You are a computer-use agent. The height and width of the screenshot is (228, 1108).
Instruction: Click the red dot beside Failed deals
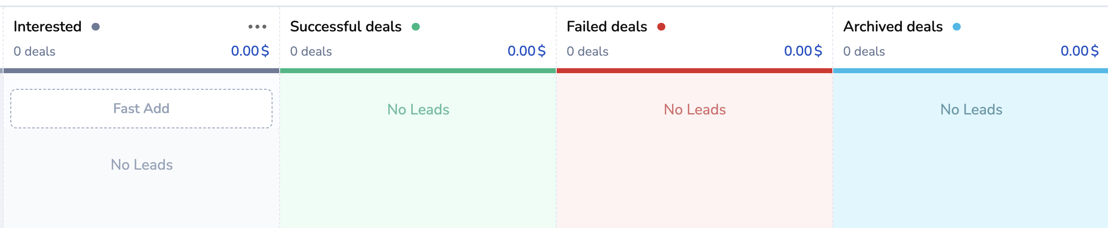point(661,27)
